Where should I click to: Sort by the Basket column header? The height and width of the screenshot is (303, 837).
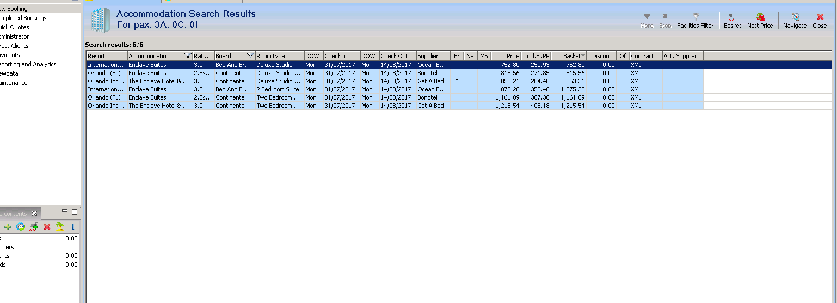click(x=569, y=56)
